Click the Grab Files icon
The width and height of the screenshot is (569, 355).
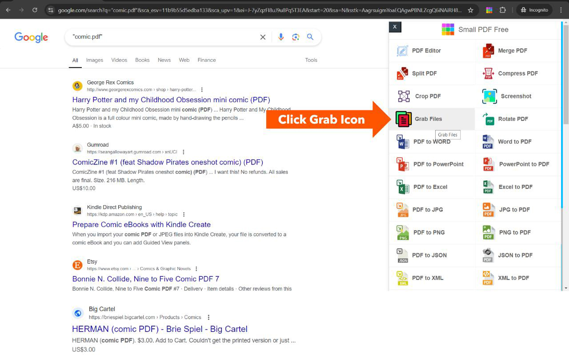point(403,119)
